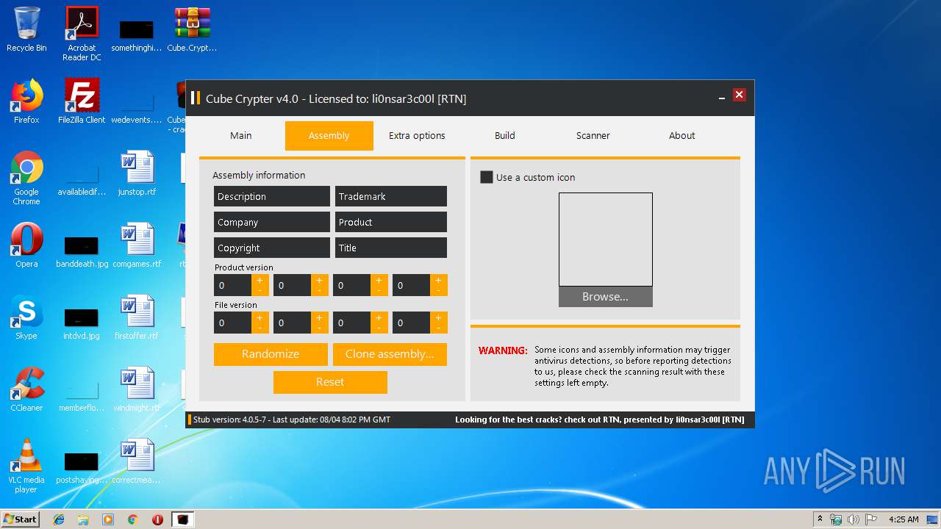Select firstoffer.rtf document icon
Screen dimensions: 941x529
137,317
